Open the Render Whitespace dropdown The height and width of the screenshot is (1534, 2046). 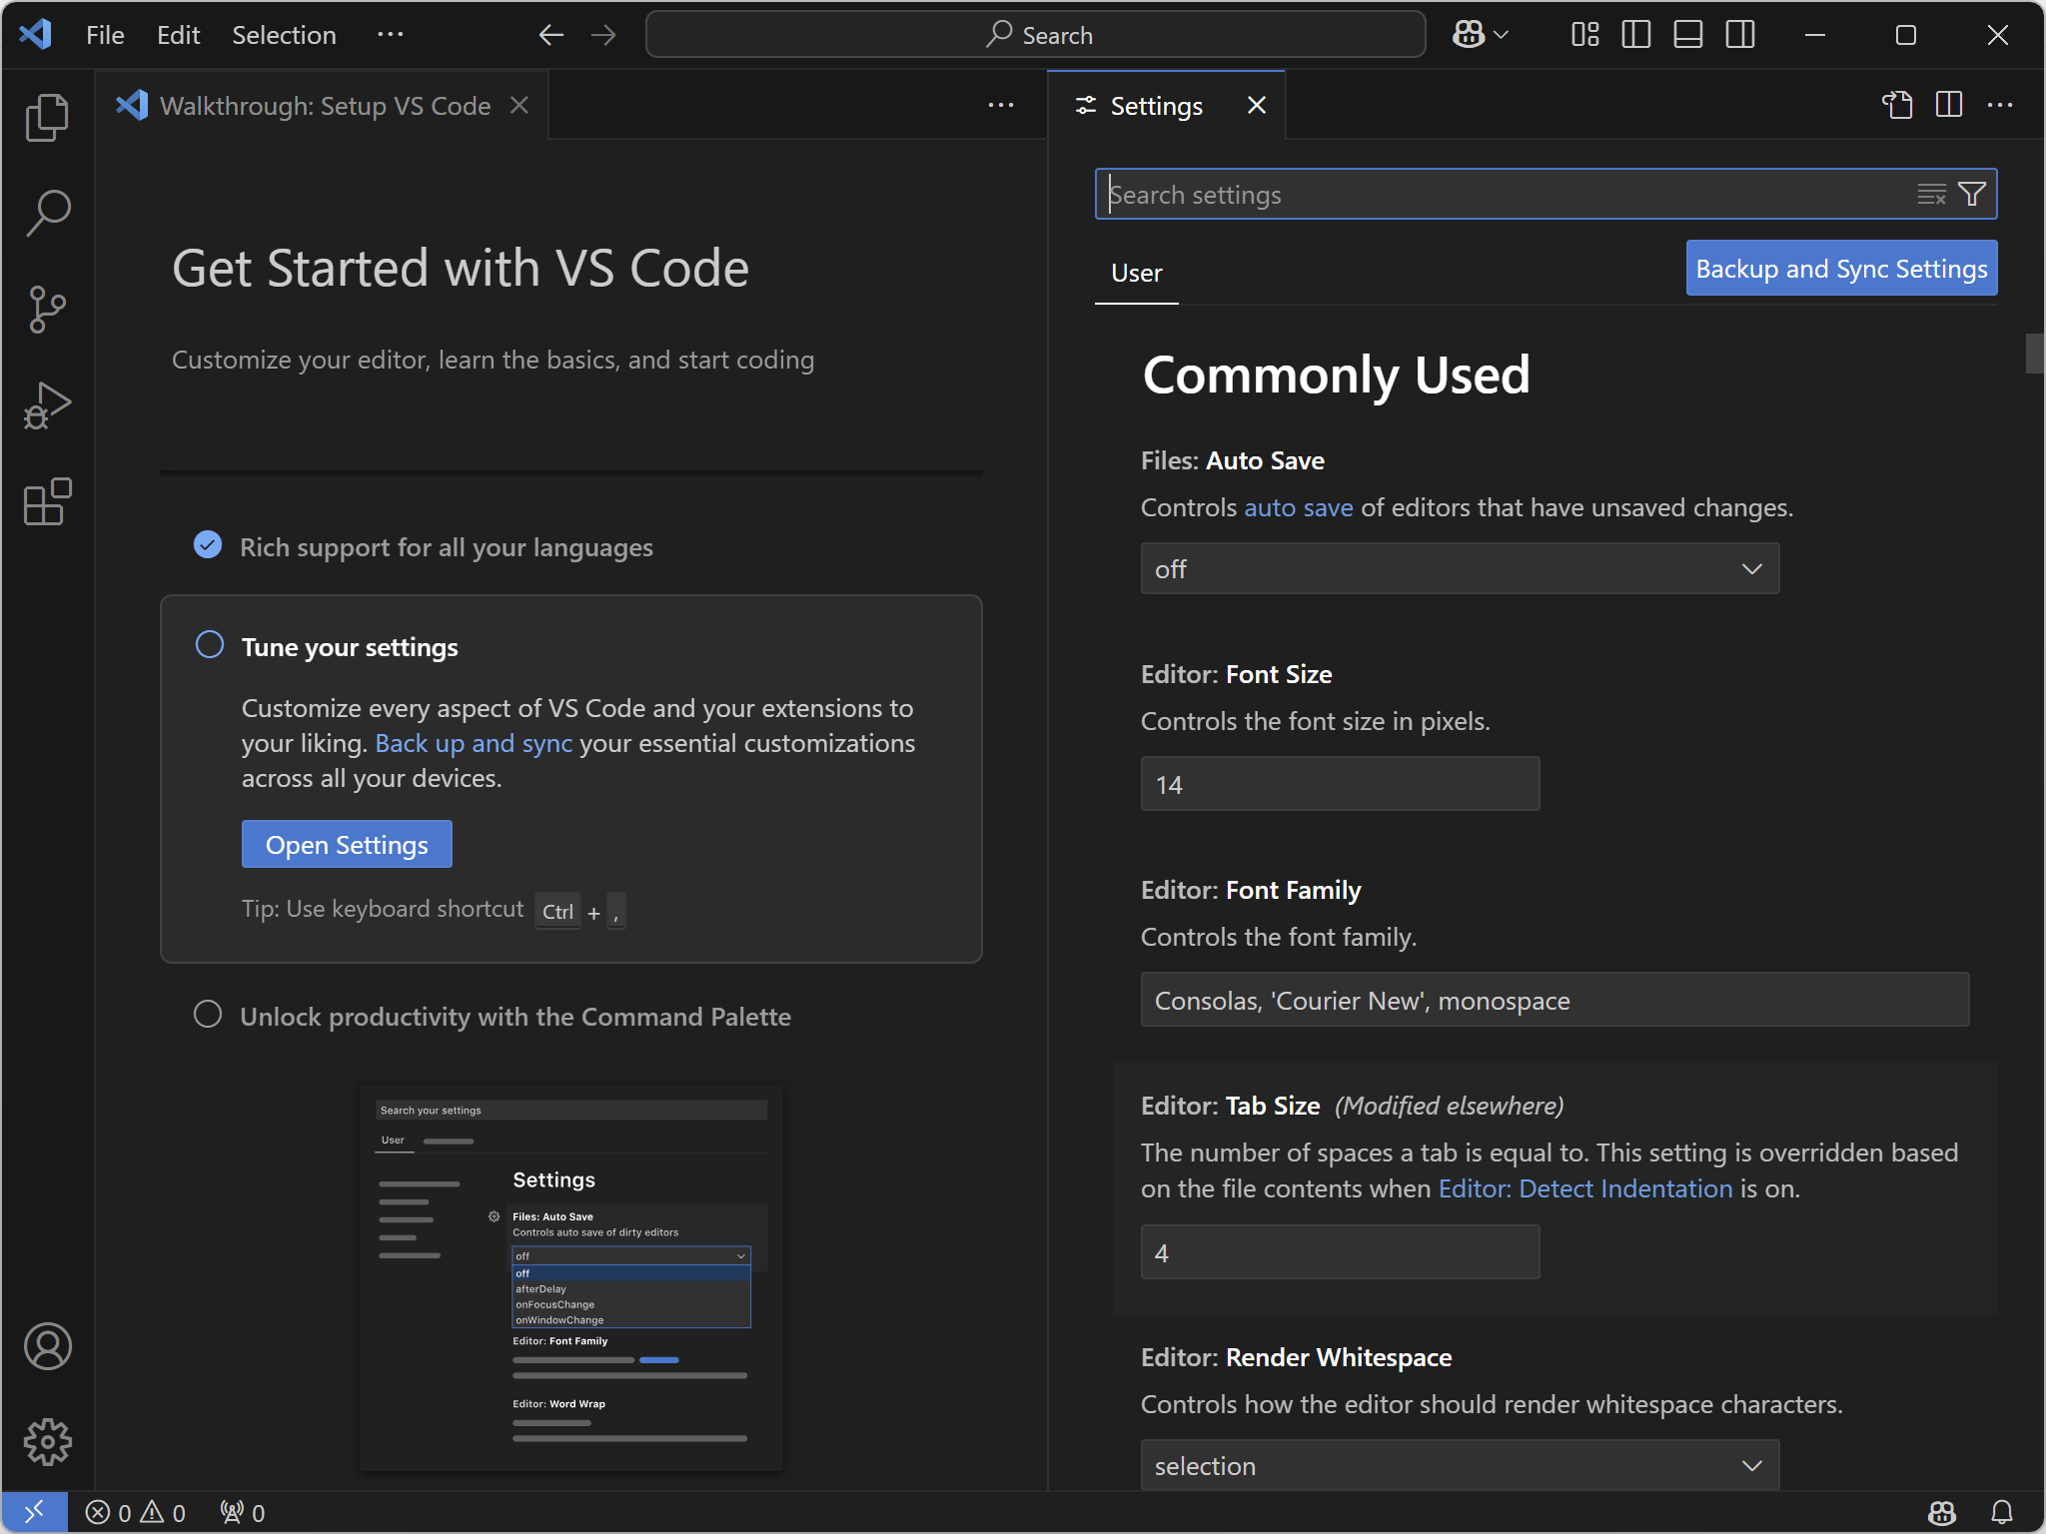pyautogui.click(x=1459, y=1465)
